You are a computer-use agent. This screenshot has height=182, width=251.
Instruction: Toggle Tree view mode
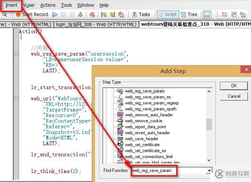tap(189, 15)
